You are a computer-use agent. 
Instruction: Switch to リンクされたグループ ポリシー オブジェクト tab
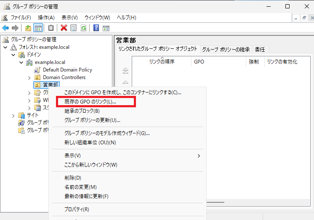click(x=158, y=49)
